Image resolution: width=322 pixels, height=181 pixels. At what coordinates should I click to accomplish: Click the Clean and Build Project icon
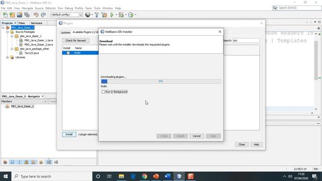coord(104,15)
